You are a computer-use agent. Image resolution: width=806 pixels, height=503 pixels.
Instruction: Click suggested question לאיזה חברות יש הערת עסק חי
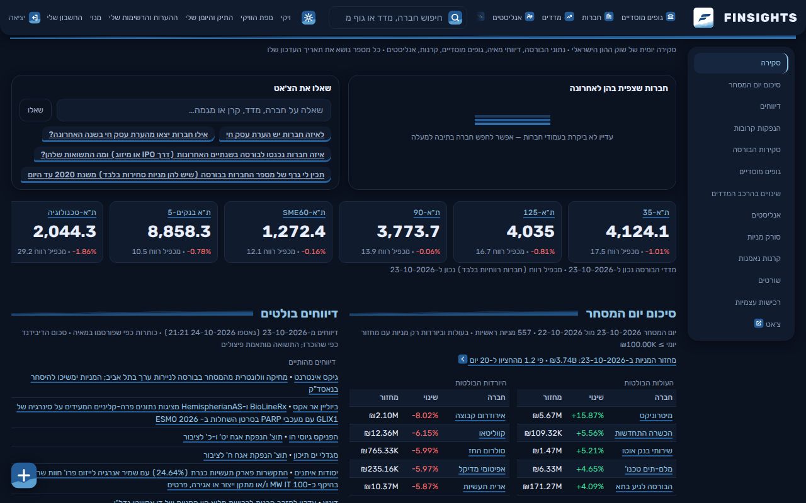[275, 135]
